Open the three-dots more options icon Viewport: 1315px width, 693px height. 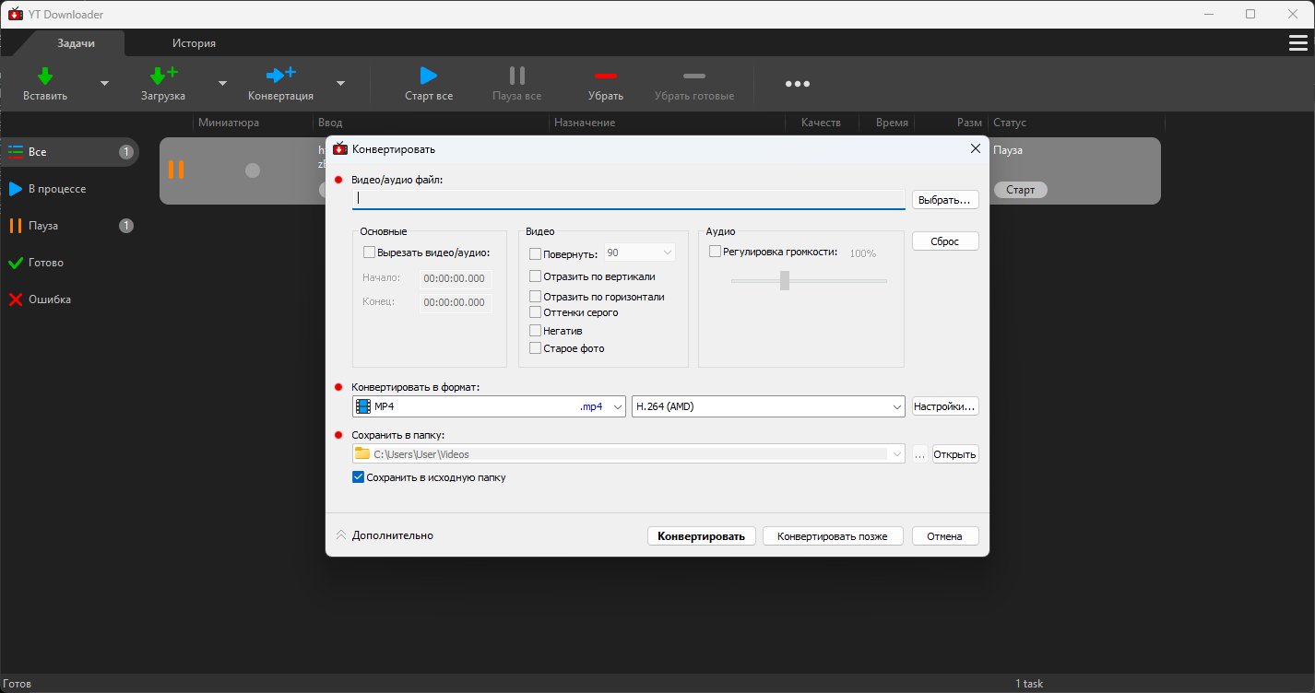[x=797, y=84]
